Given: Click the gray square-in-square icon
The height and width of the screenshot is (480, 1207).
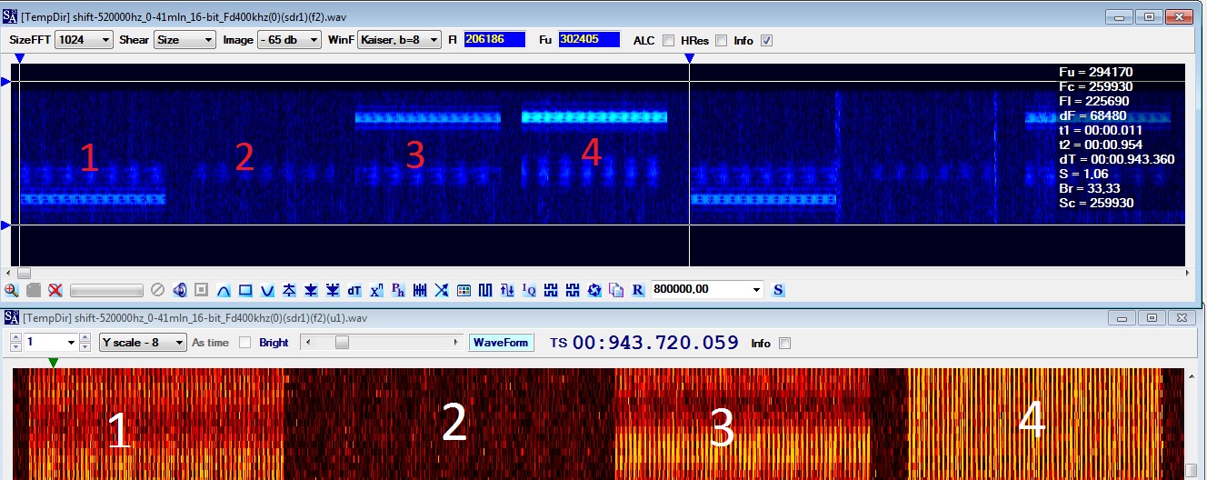Looking at the screenshot, I should point(201,290).
